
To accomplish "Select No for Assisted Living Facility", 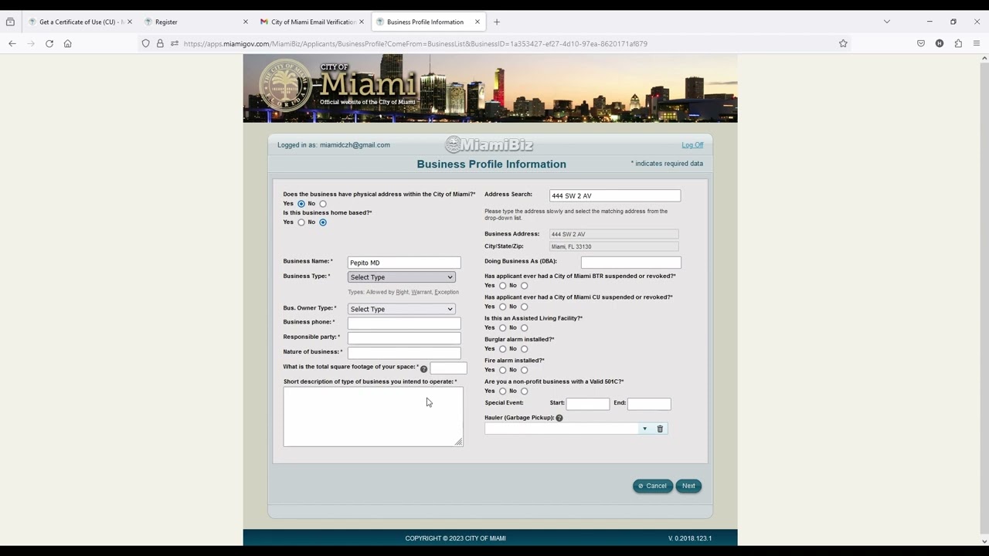I will click(525, 328).
